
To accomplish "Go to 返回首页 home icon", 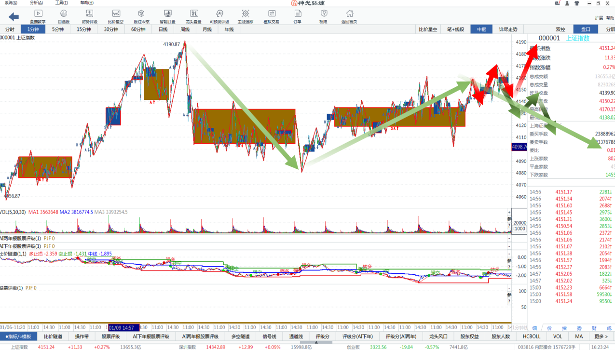I will (349, 16).
